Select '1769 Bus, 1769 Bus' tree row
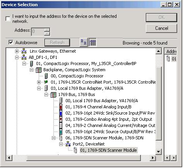This screenshot has width=183, height=168. click(77, 94)
